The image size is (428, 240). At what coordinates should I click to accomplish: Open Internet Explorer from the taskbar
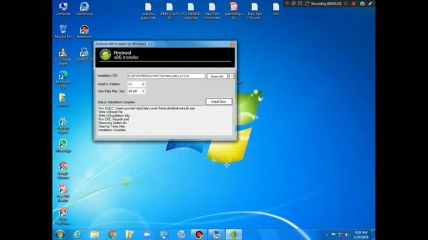click(x=78, y=234)
